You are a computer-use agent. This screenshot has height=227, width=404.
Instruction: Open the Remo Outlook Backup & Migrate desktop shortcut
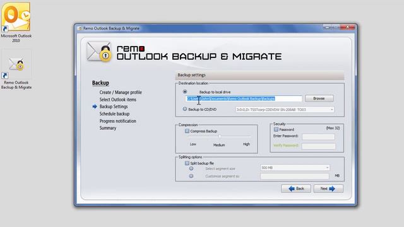tap(16, 70)
